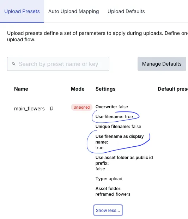Click the Mode column header
Screen dimensions: 188x219
78,89
